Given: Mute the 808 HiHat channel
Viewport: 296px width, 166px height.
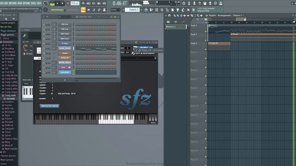Looking at the screenshot, I should coord(44,34).
